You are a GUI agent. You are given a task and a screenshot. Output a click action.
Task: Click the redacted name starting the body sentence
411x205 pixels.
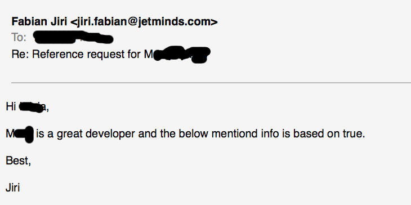click(x=20, y=134)
